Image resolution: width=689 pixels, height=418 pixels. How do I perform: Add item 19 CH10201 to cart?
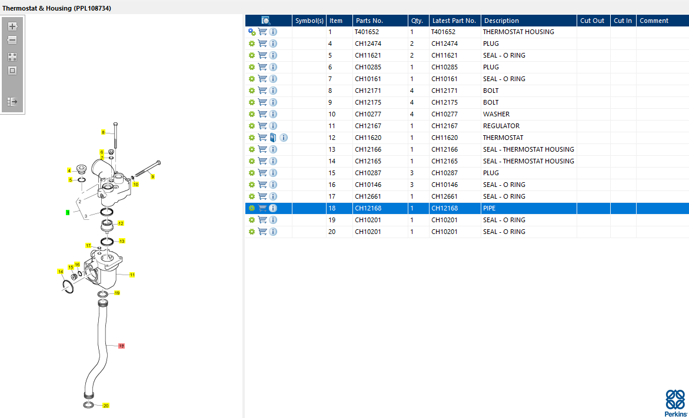tap(262, 220)
